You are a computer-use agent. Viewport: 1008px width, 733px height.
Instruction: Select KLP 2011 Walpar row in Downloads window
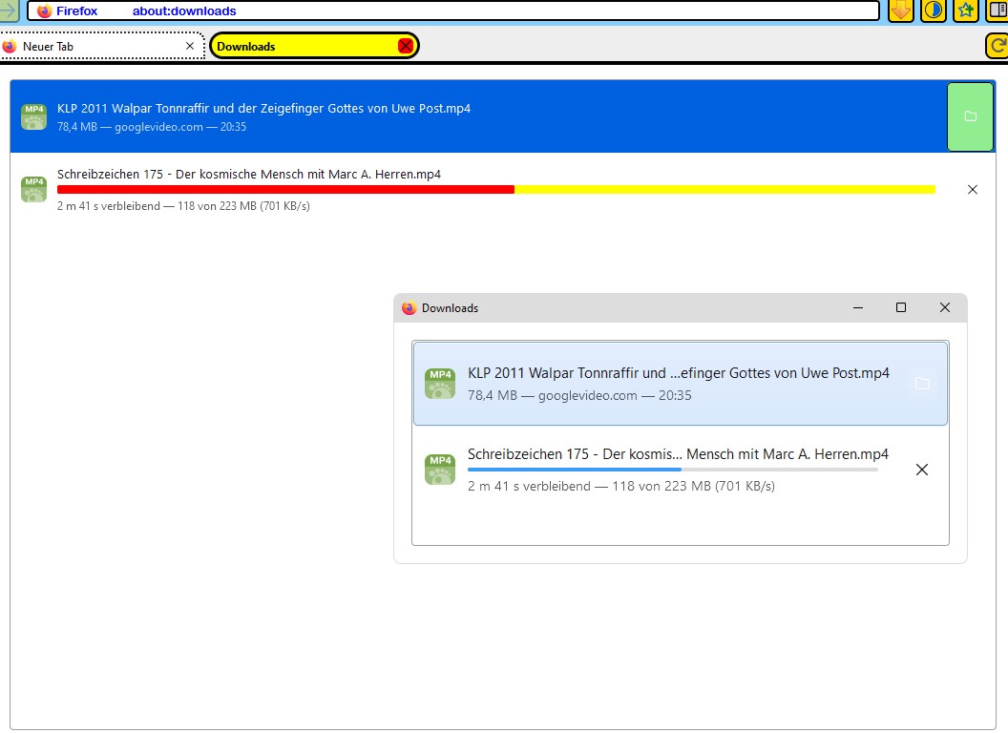[x=681, y=384]
